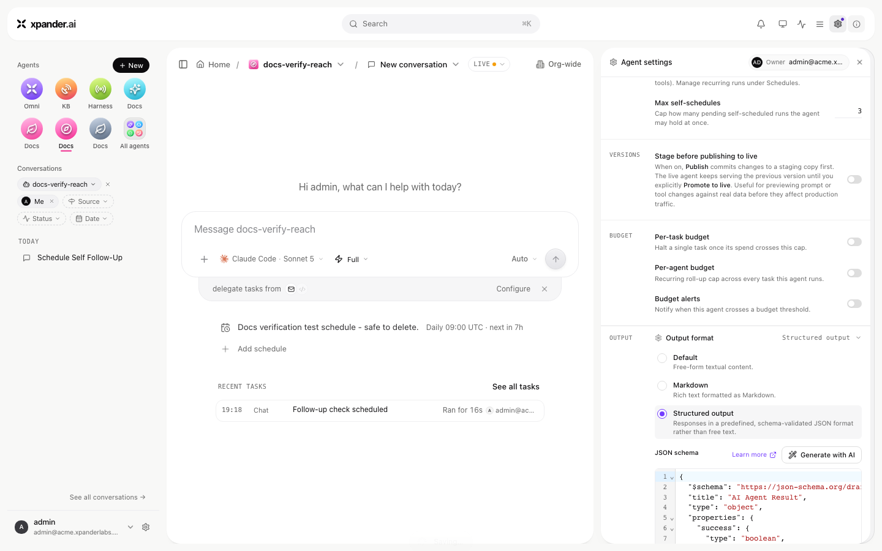
Task: Click the email icon in delegate tasks banner
Action: 292,289
